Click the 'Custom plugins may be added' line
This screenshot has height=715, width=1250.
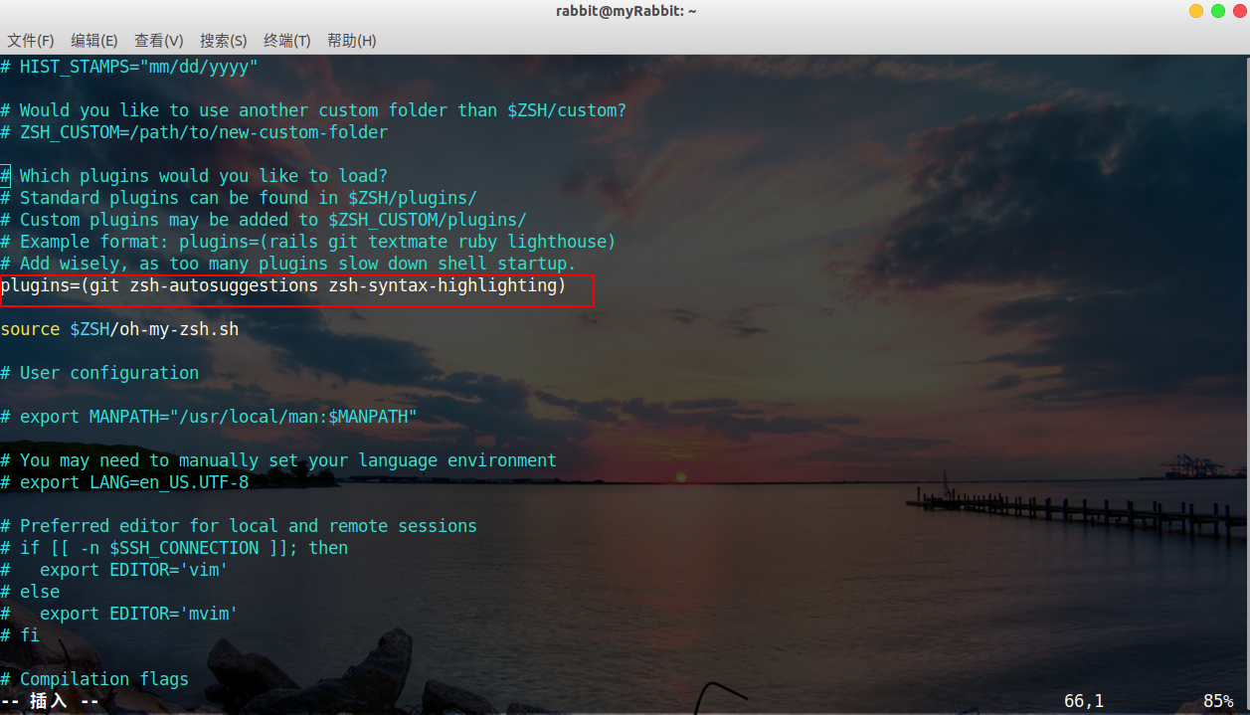click(x=264, y=220)
